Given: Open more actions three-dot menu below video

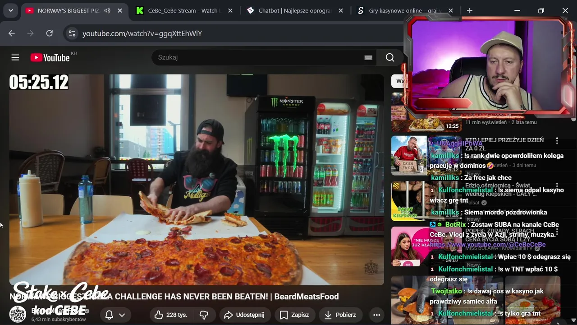Looking at the screenshot, I should 377,315.
